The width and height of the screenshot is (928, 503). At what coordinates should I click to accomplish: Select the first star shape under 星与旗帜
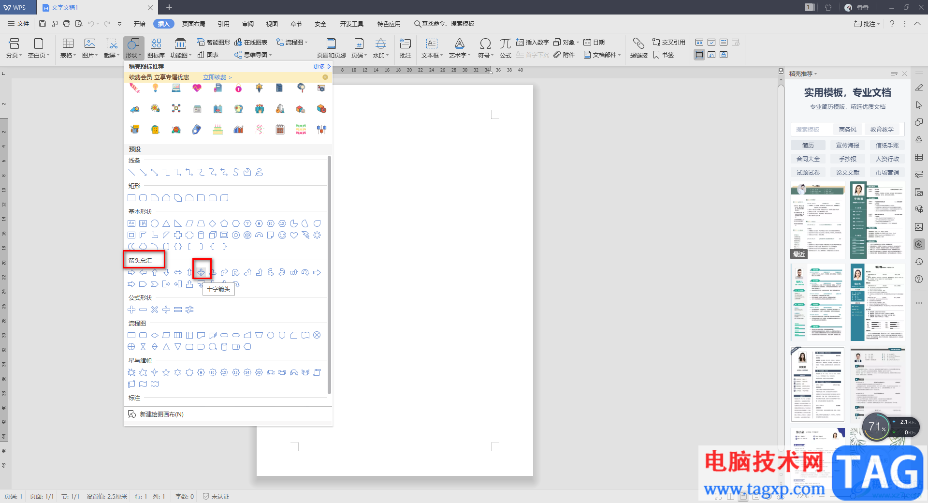131,372
